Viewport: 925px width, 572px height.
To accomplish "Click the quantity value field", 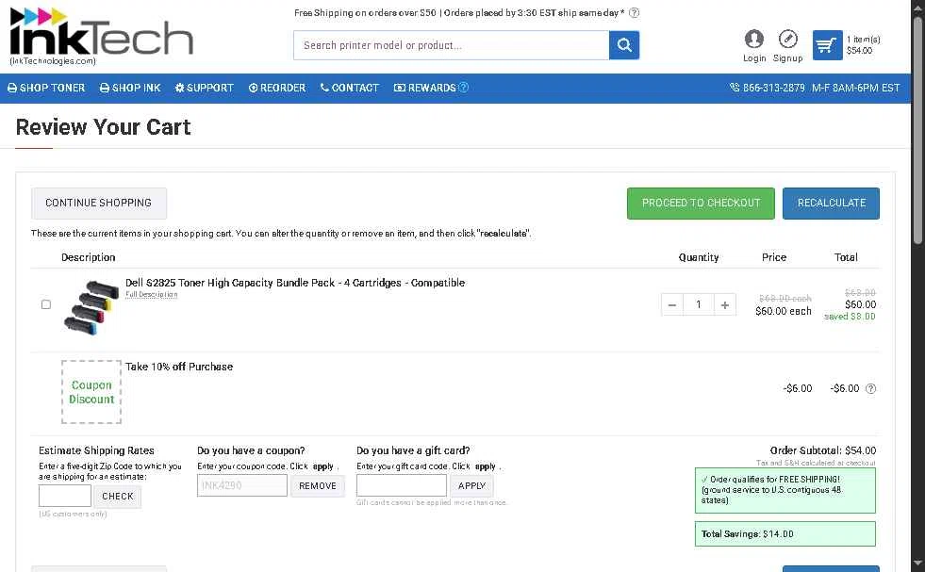I will tap(699, 304).
